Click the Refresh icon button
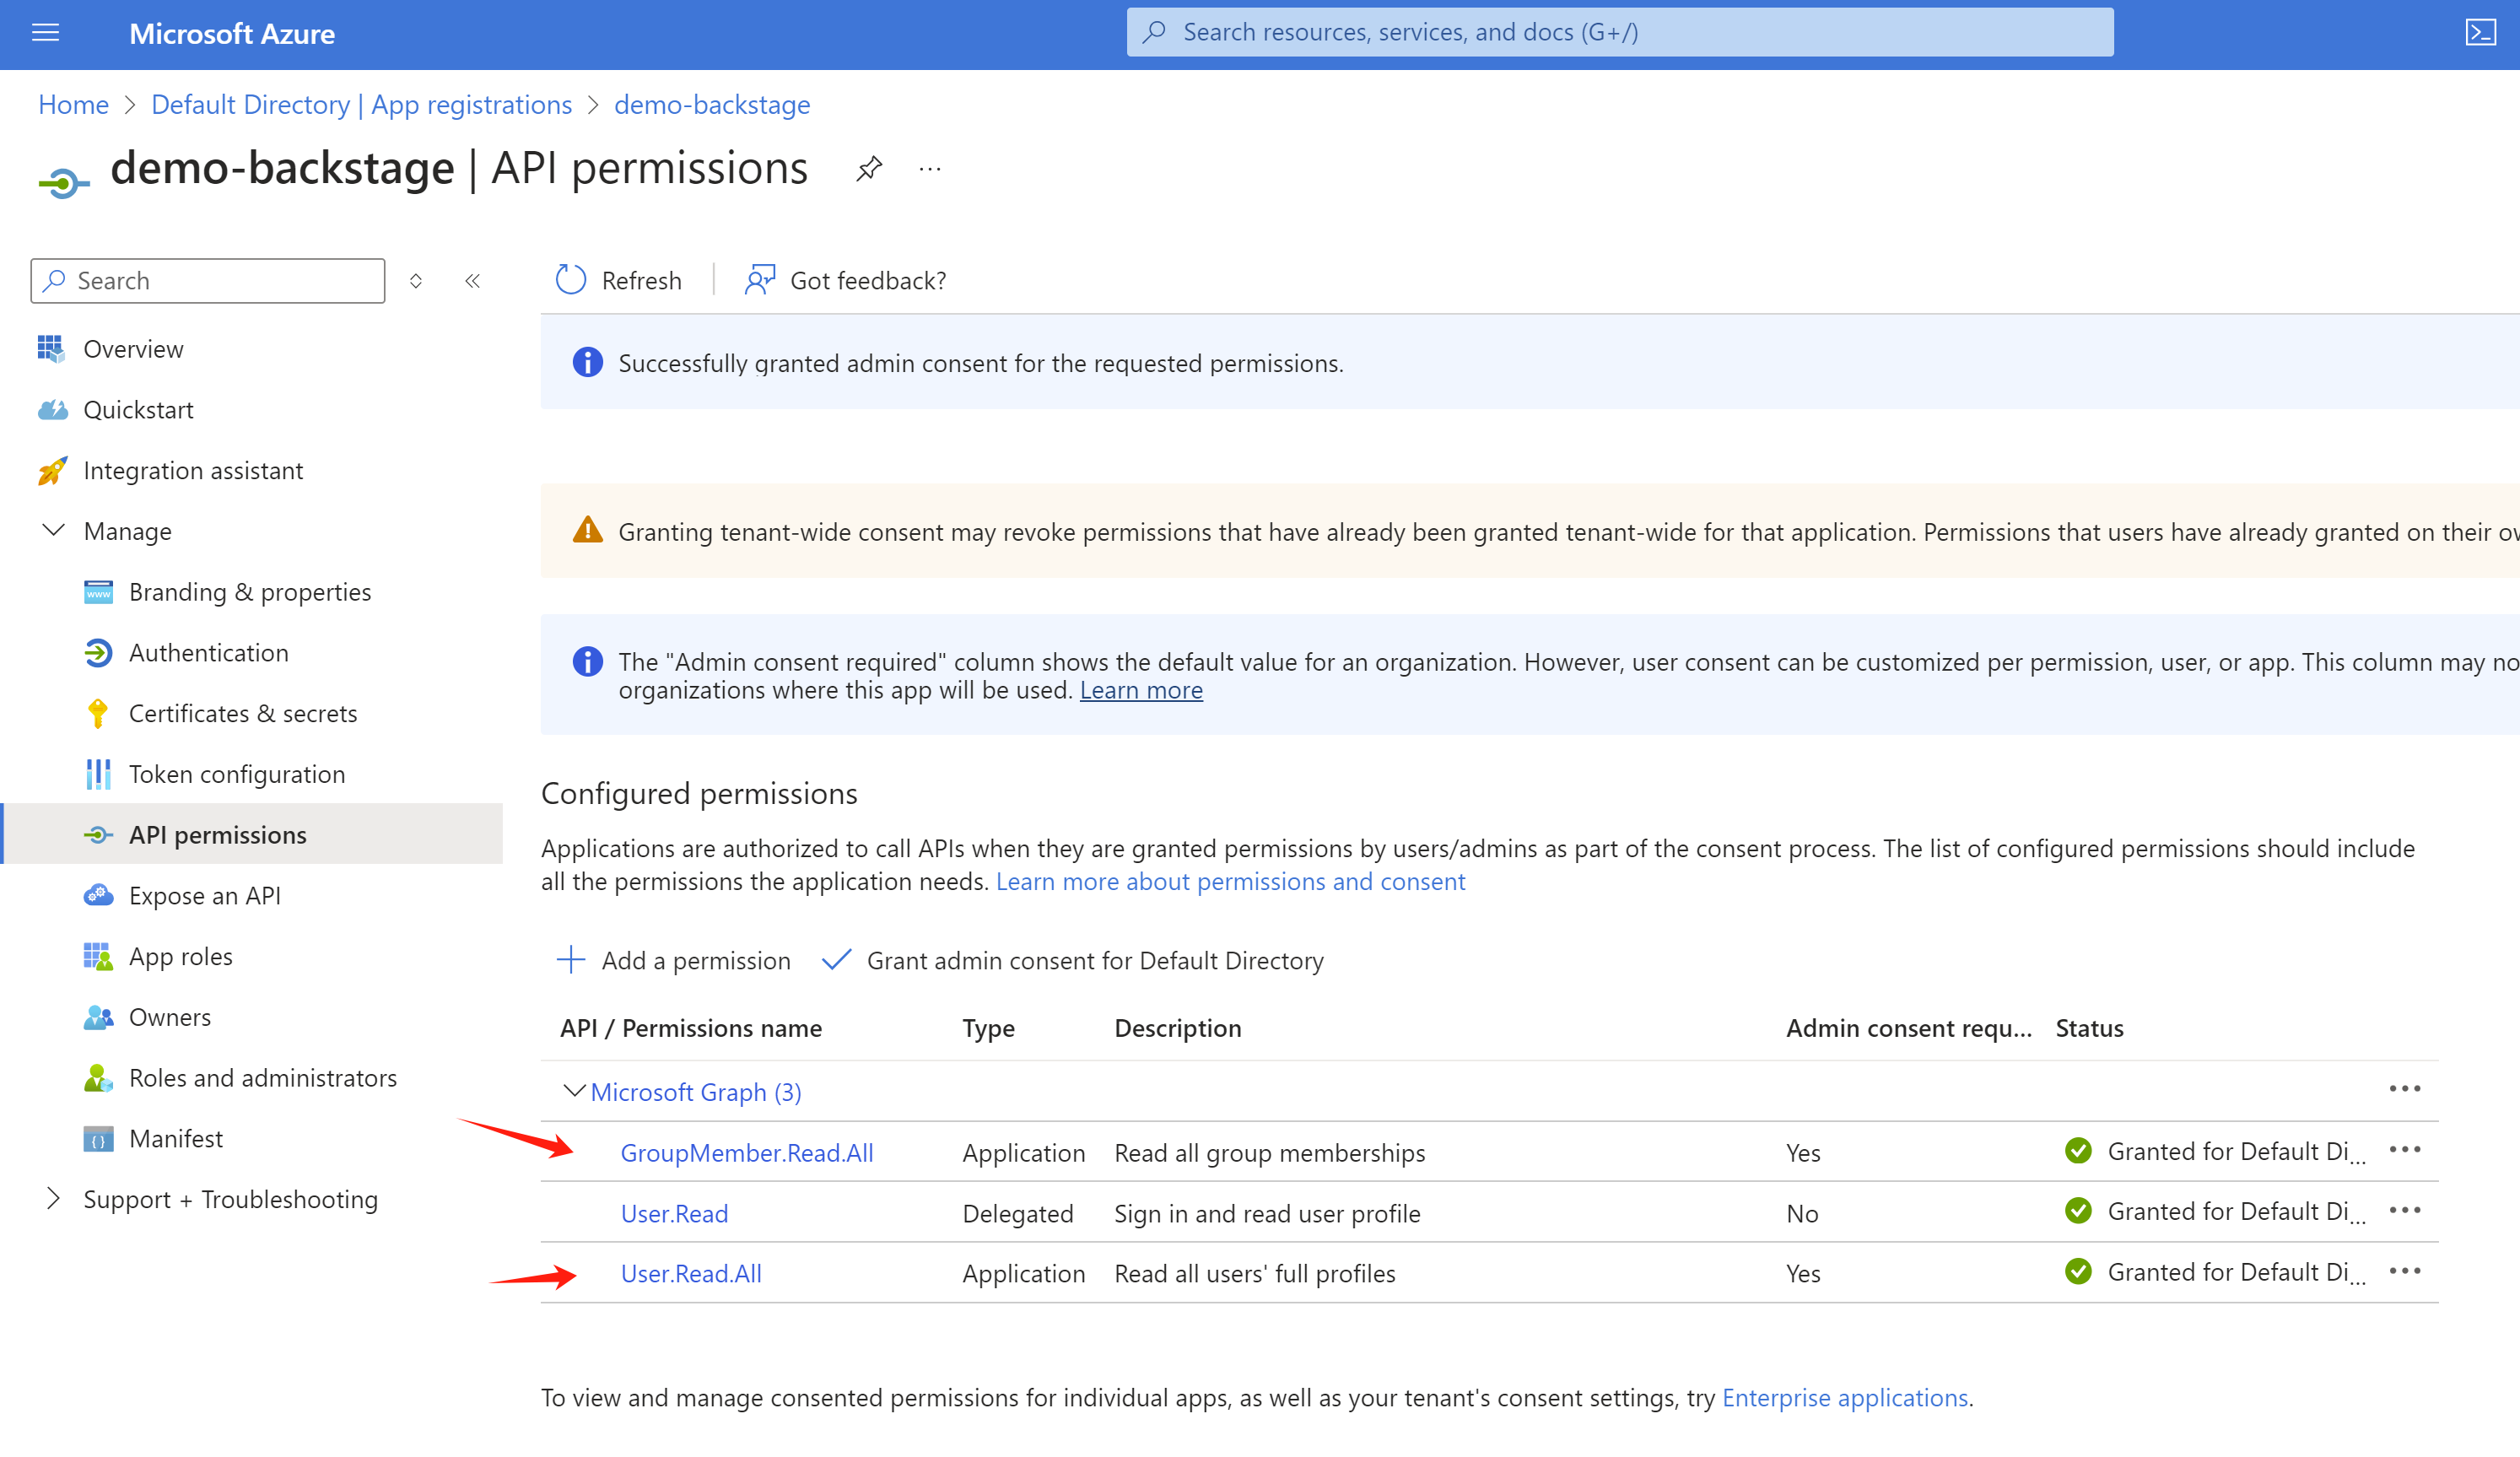Viewport: 2520px width, 1457px height. tap(571, 280)
